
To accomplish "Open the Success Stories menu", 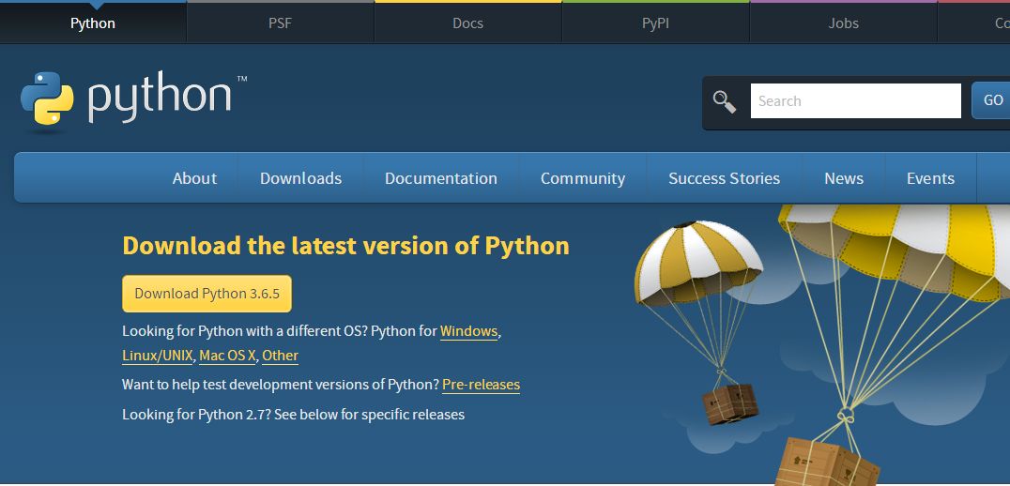I will pos(724,178).
